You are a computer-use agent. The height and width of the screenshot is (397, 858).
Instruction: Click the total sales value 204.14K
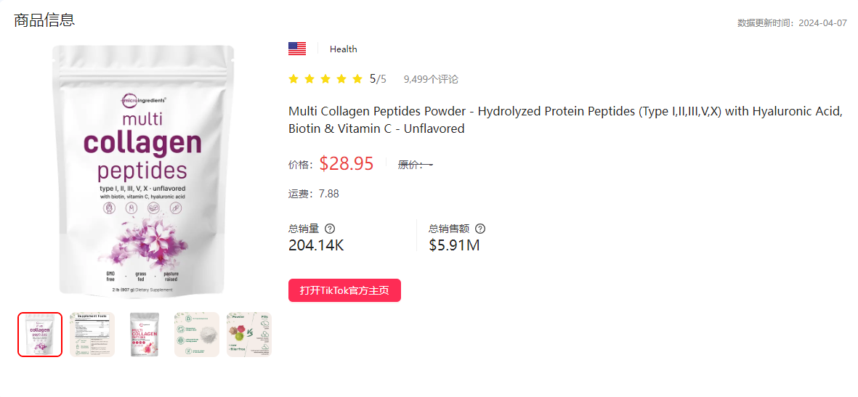(x=316, y=245)
